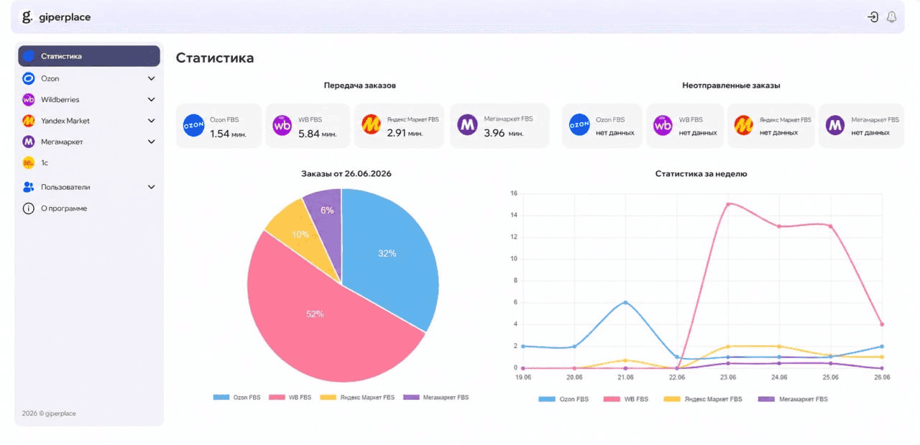The image size is (920, 445).
Task: Click Мегамаркет logo in Неотправленные заказы
Action: coord(835,125)
